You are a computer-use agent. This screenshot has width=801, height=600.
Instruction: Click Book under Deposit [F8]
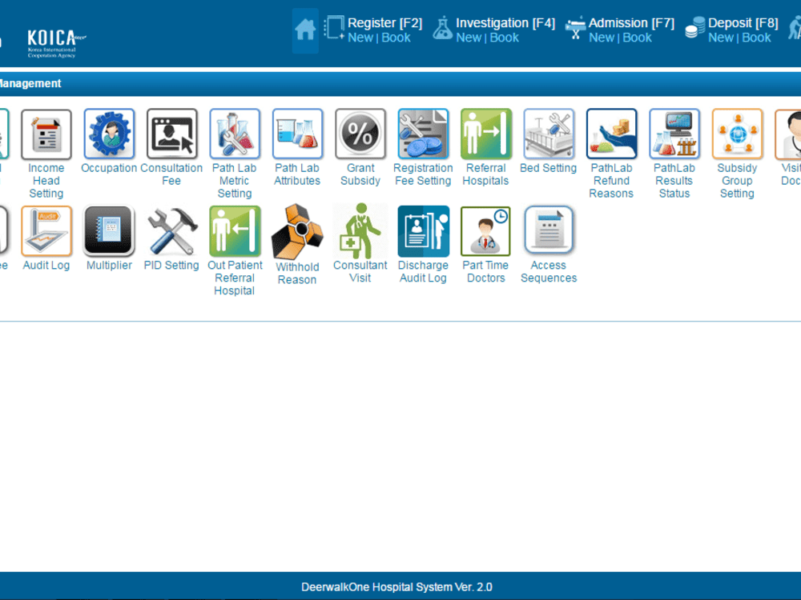(756, 38)
